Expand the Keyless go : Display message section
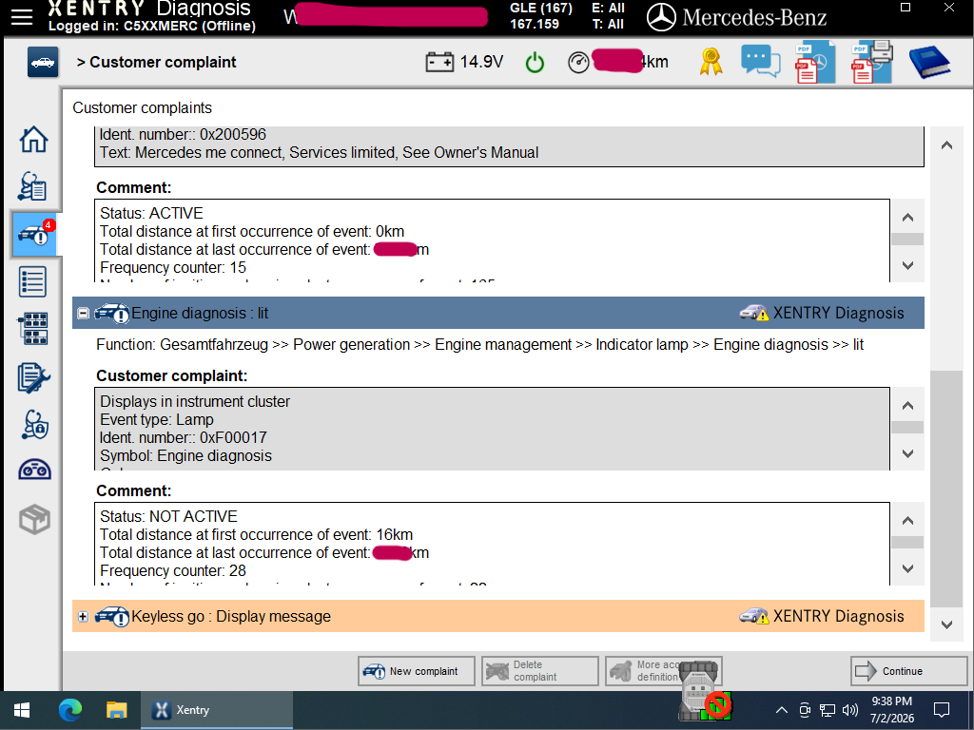974x730 pixels. (x=84, y=616)
